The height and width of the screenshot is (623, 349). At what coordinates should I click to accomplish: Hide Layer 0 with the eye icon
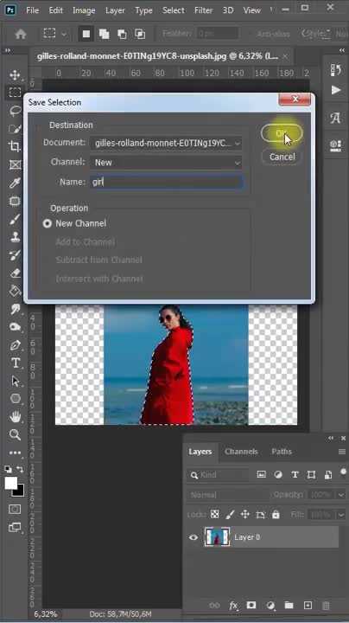click(194, 537)
